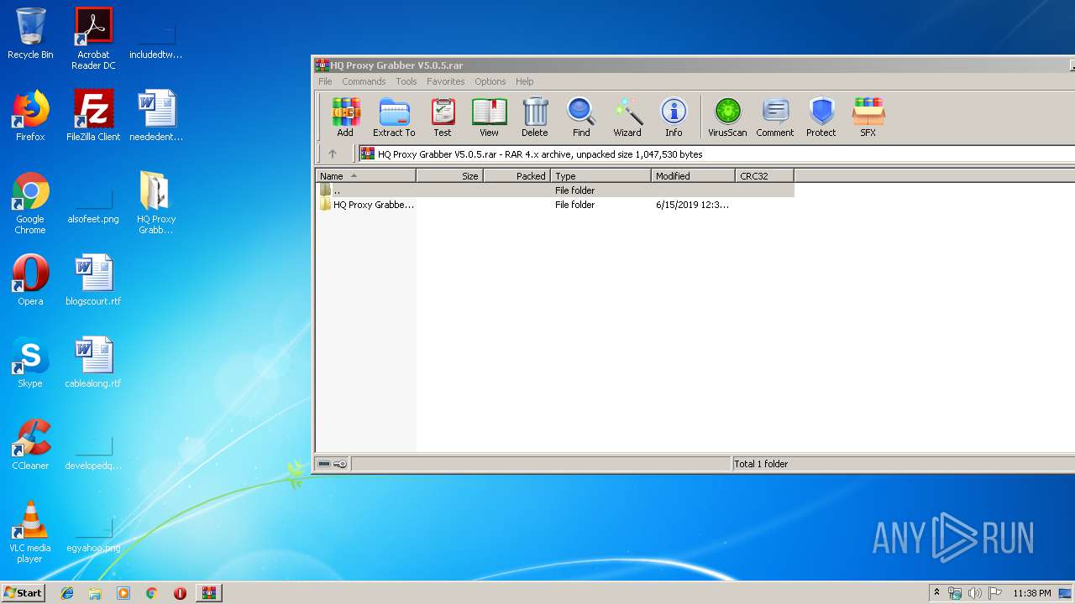Sort by Size column header

pos(449,176)
